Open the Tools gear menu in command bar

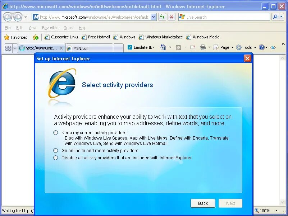coord(246,47)
